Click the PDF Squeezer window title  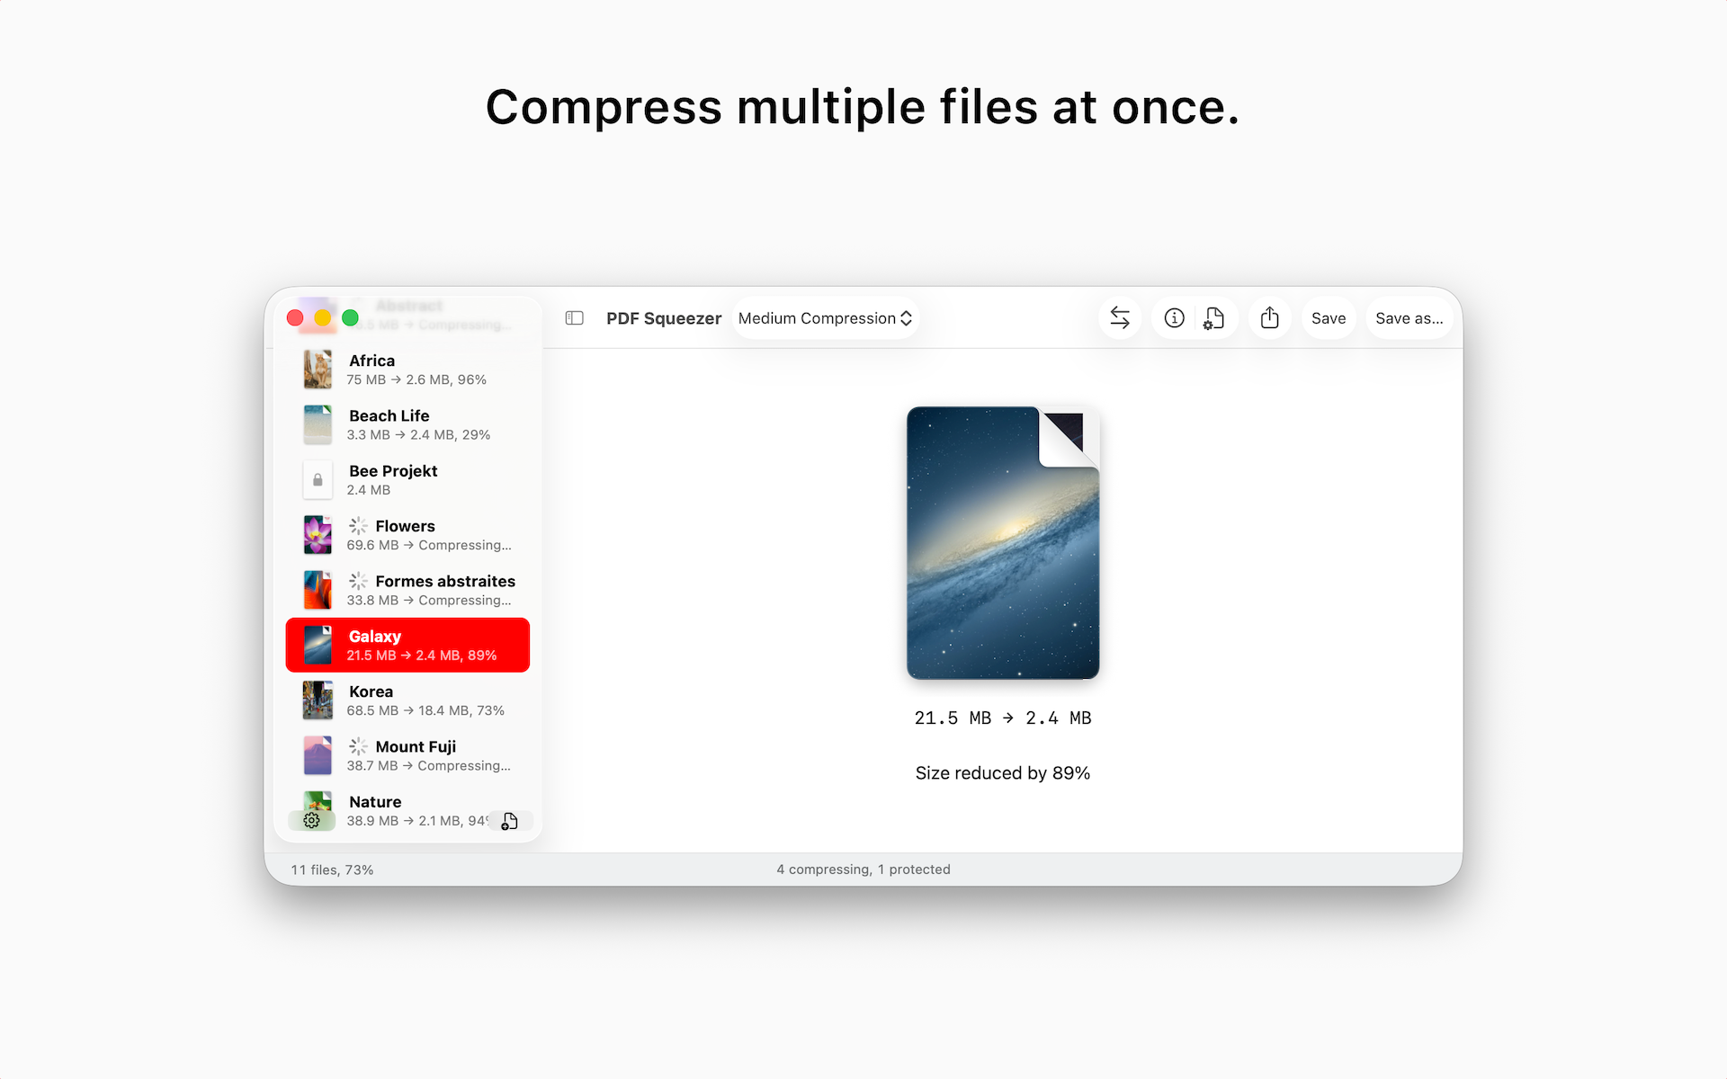(x=664, y=318)
